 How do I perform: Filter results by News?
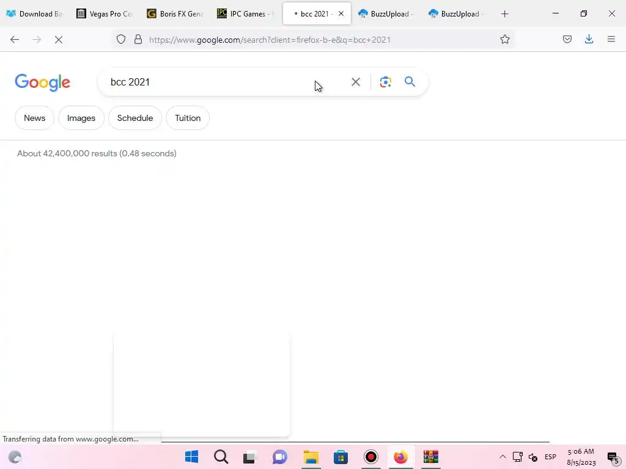tap(34, 118)
